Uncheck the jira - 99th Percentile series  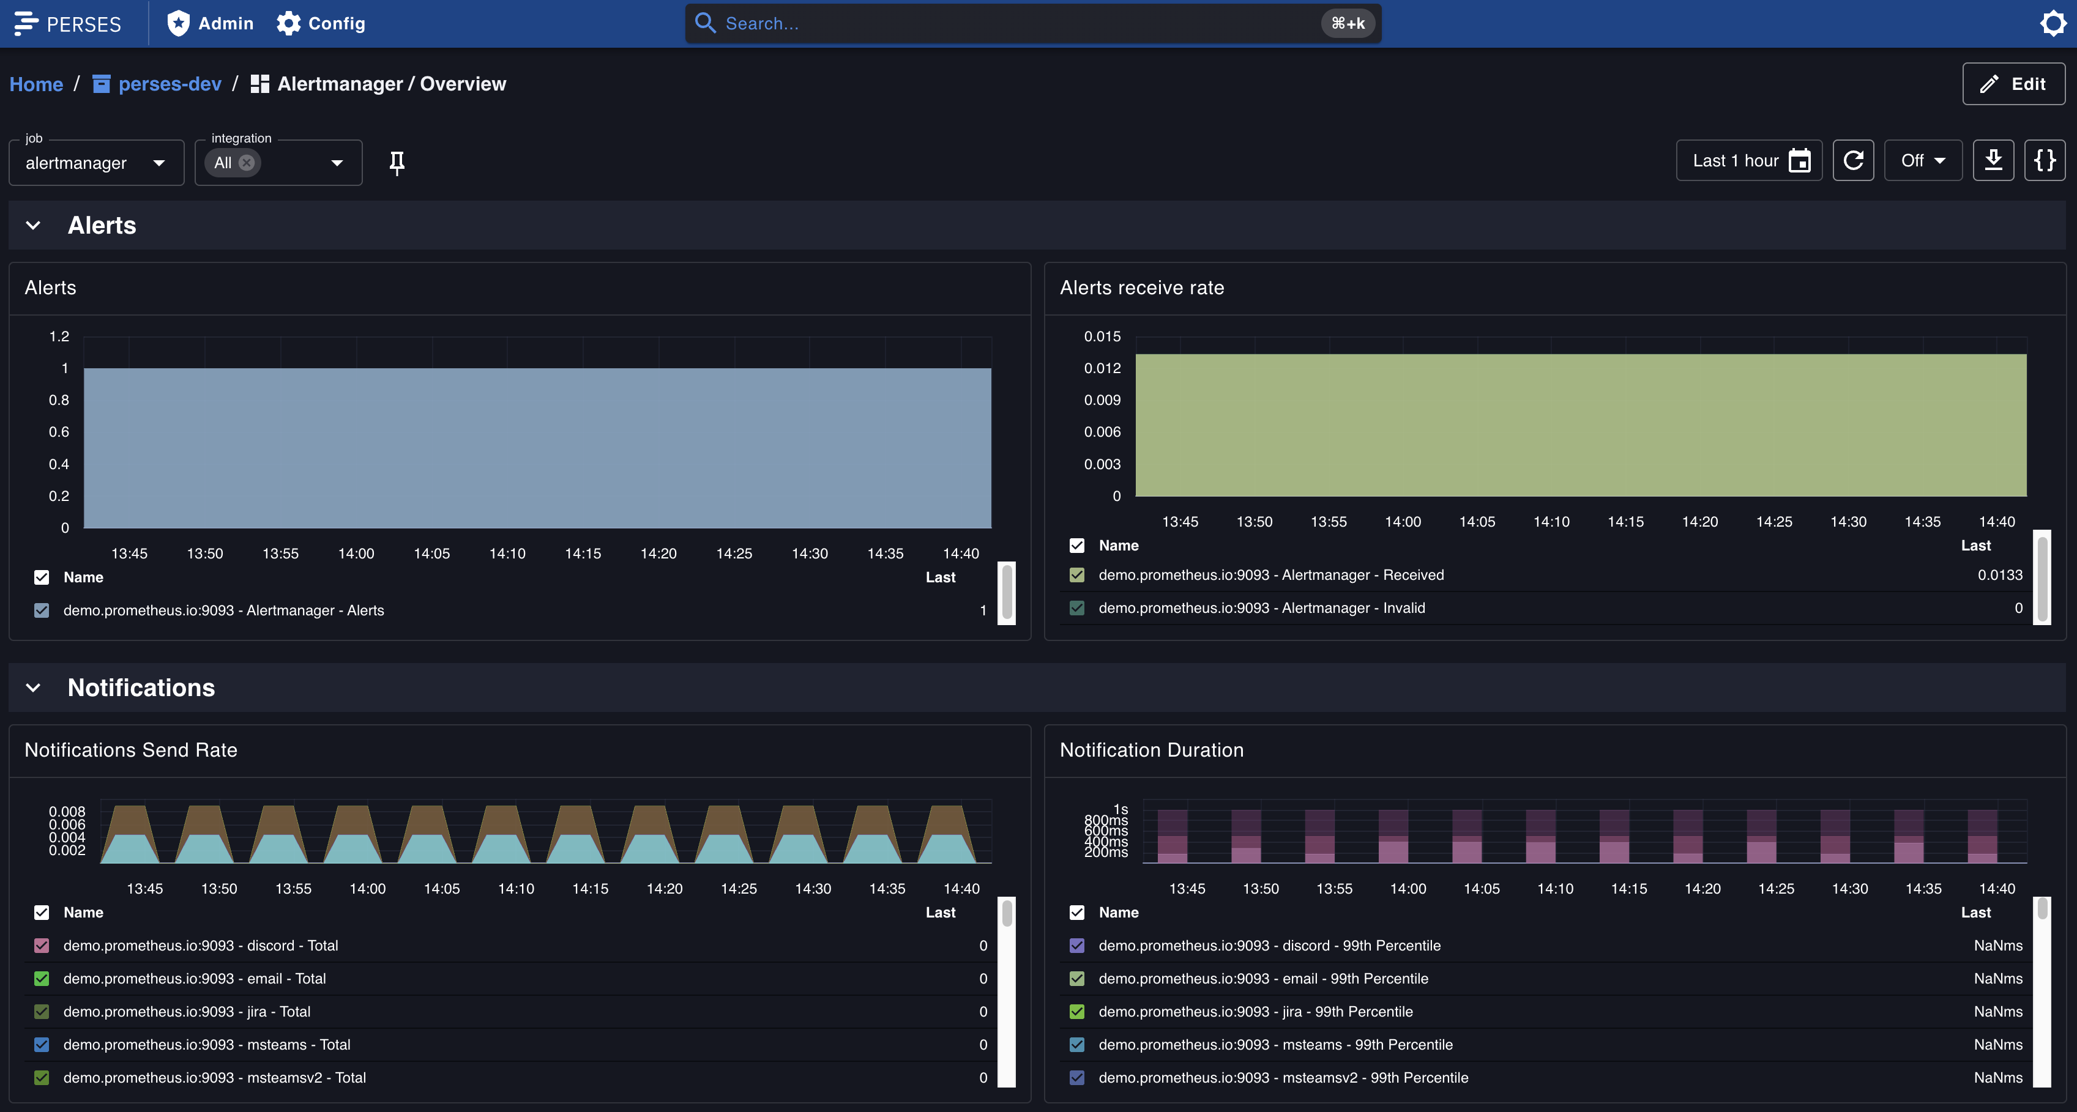coord(1076,1011)
